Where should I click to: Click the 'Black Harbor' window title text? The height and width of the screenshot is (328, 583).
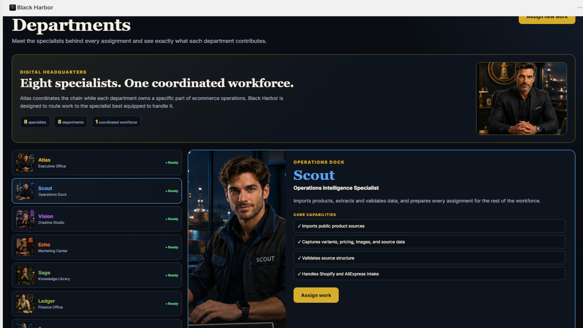(35, 7)
